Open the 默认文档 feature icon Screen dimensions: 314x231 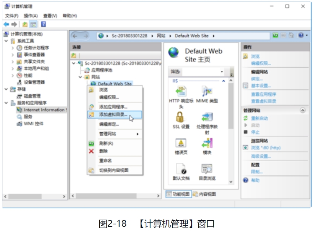(x=181, y=169)
